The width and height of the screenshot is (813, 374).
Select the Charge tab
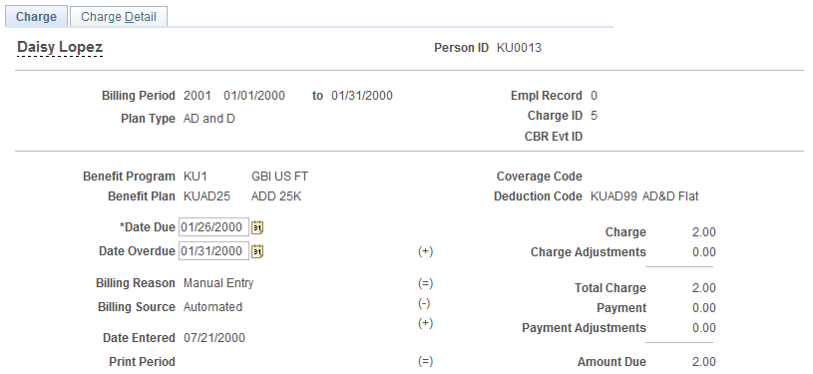[36, 17]
